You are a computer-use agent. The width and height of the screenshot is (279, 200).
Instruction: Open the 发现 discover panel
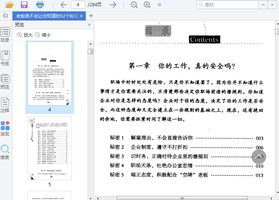pos(5,129)
